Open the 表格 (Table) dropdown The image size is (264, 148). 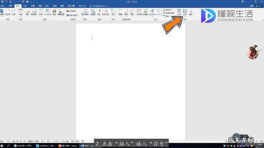click(20, 12)
